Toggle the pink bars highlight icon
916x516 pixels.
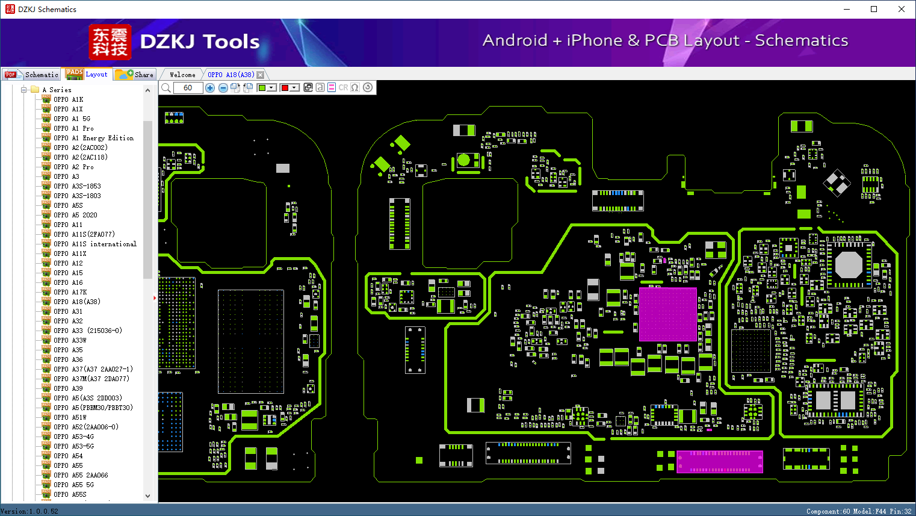[332, 87]
